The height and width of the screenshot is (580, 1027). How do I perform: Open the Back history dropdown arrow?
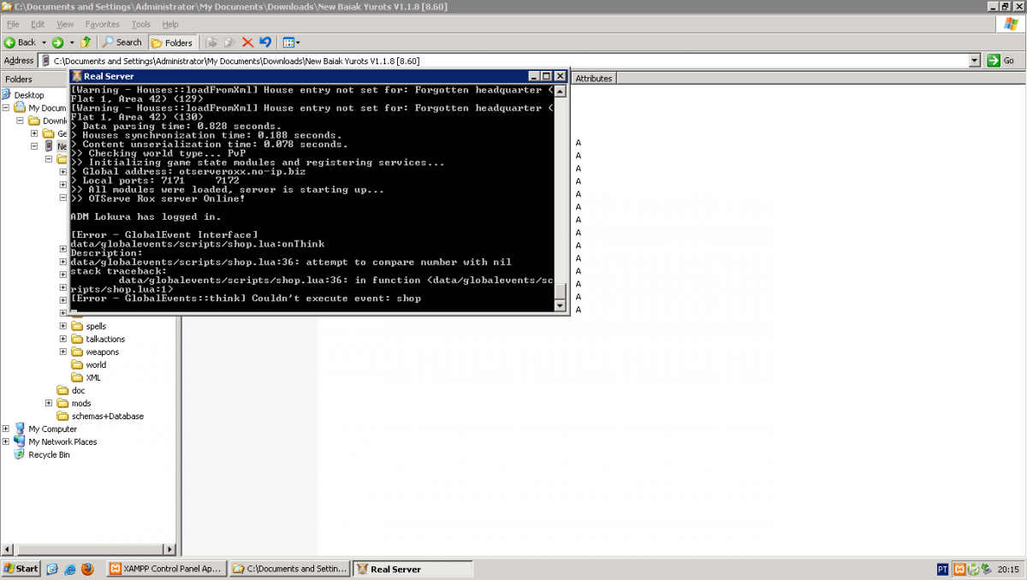pyautogui.click(x=44, y=42)
